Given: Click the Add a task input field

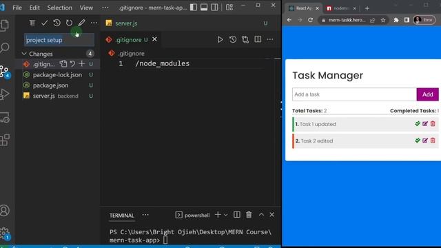Looking at the screenshot, I should [x=354, y=94].
